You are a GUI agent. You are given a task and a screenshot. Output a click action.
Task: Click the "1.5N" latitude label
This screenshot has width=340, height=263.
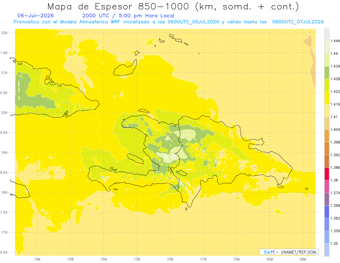4,53
